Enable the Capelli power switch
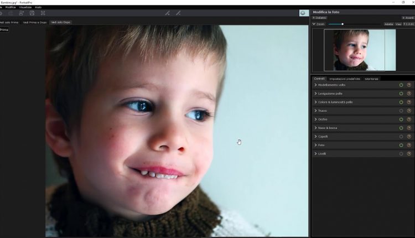The image size is (415, 238). pos(401,137)
